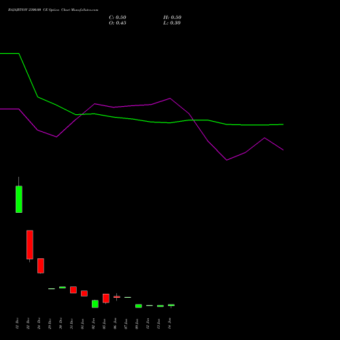Click the high value H: 0.50
This screenshot has height=340, width=340.
172,18
